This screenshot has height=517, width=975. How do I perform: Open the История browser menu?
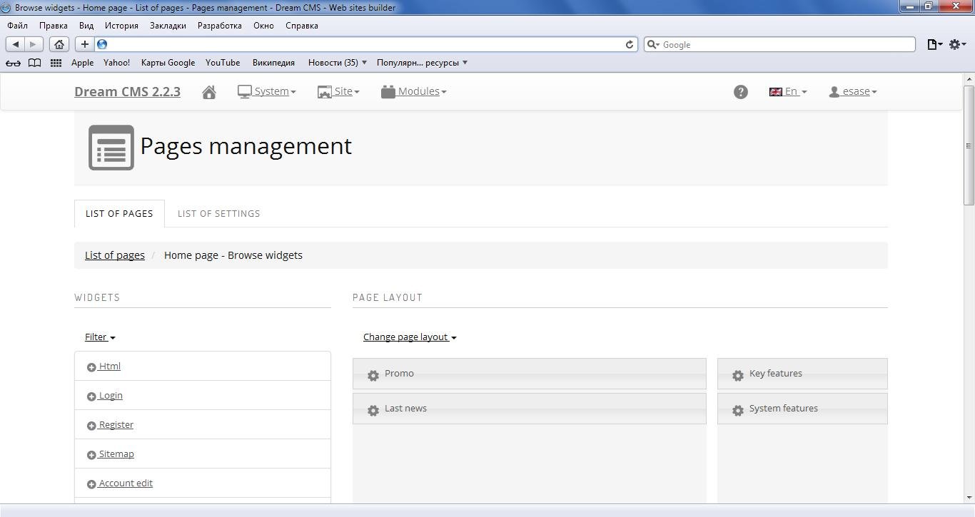(x=121, y=26)
